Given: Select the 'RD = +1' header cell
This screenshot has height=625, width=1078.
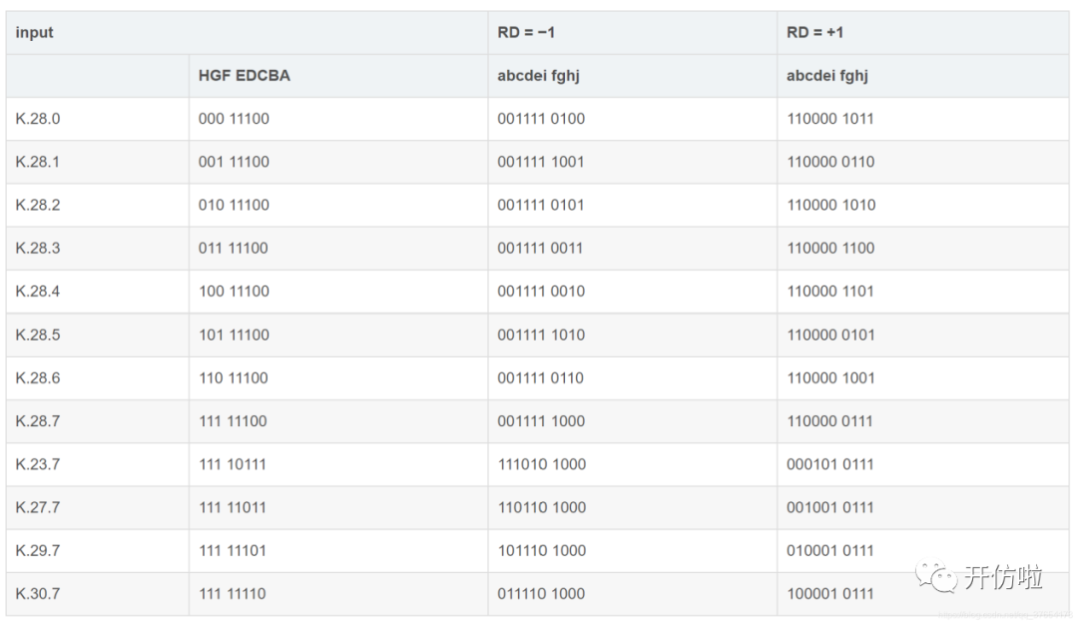Looking at the screenshot, I should (x=814, y=33).
